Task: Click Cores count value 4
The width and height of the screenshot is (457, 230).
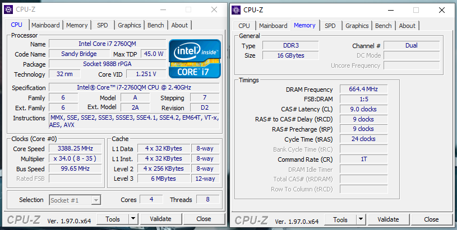Action: 151,199
